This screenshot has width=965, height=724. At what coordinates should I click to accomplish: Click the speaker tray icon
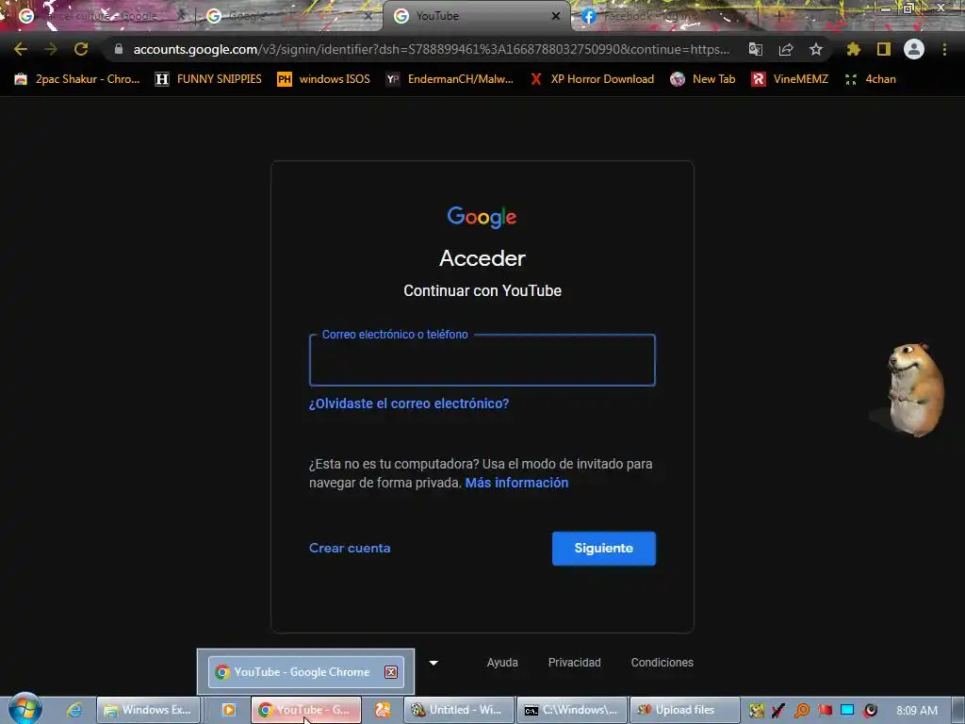click(870, 710)
